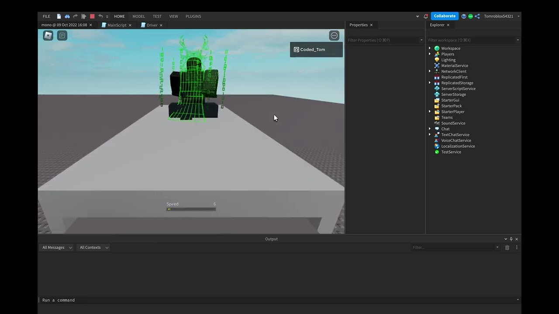Image resolution: width=559 pixels, height=314 pixels.
Task: Click the MaterialService icon
Action: click(437, 65)
